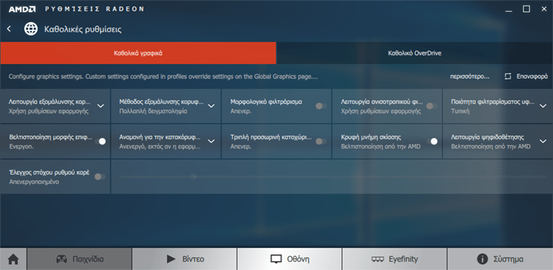
Task: Enable Έλεγχος στόχου ρυθμού καρέ switch
Action: click(100, 177)
